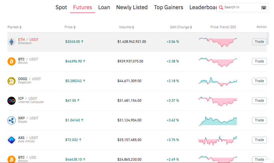Image resolution: width=274 pixels, height=163 pixels.
Task: Sort by Price column arrows
Action: tap(75, 27)
